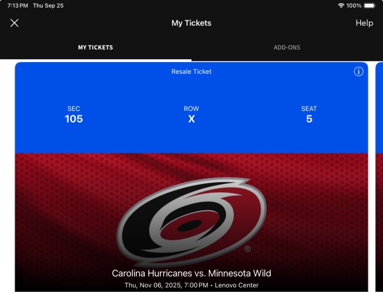Tap the Nov 06 date and venue line
The image size is (383, 293).
point(191,285)
